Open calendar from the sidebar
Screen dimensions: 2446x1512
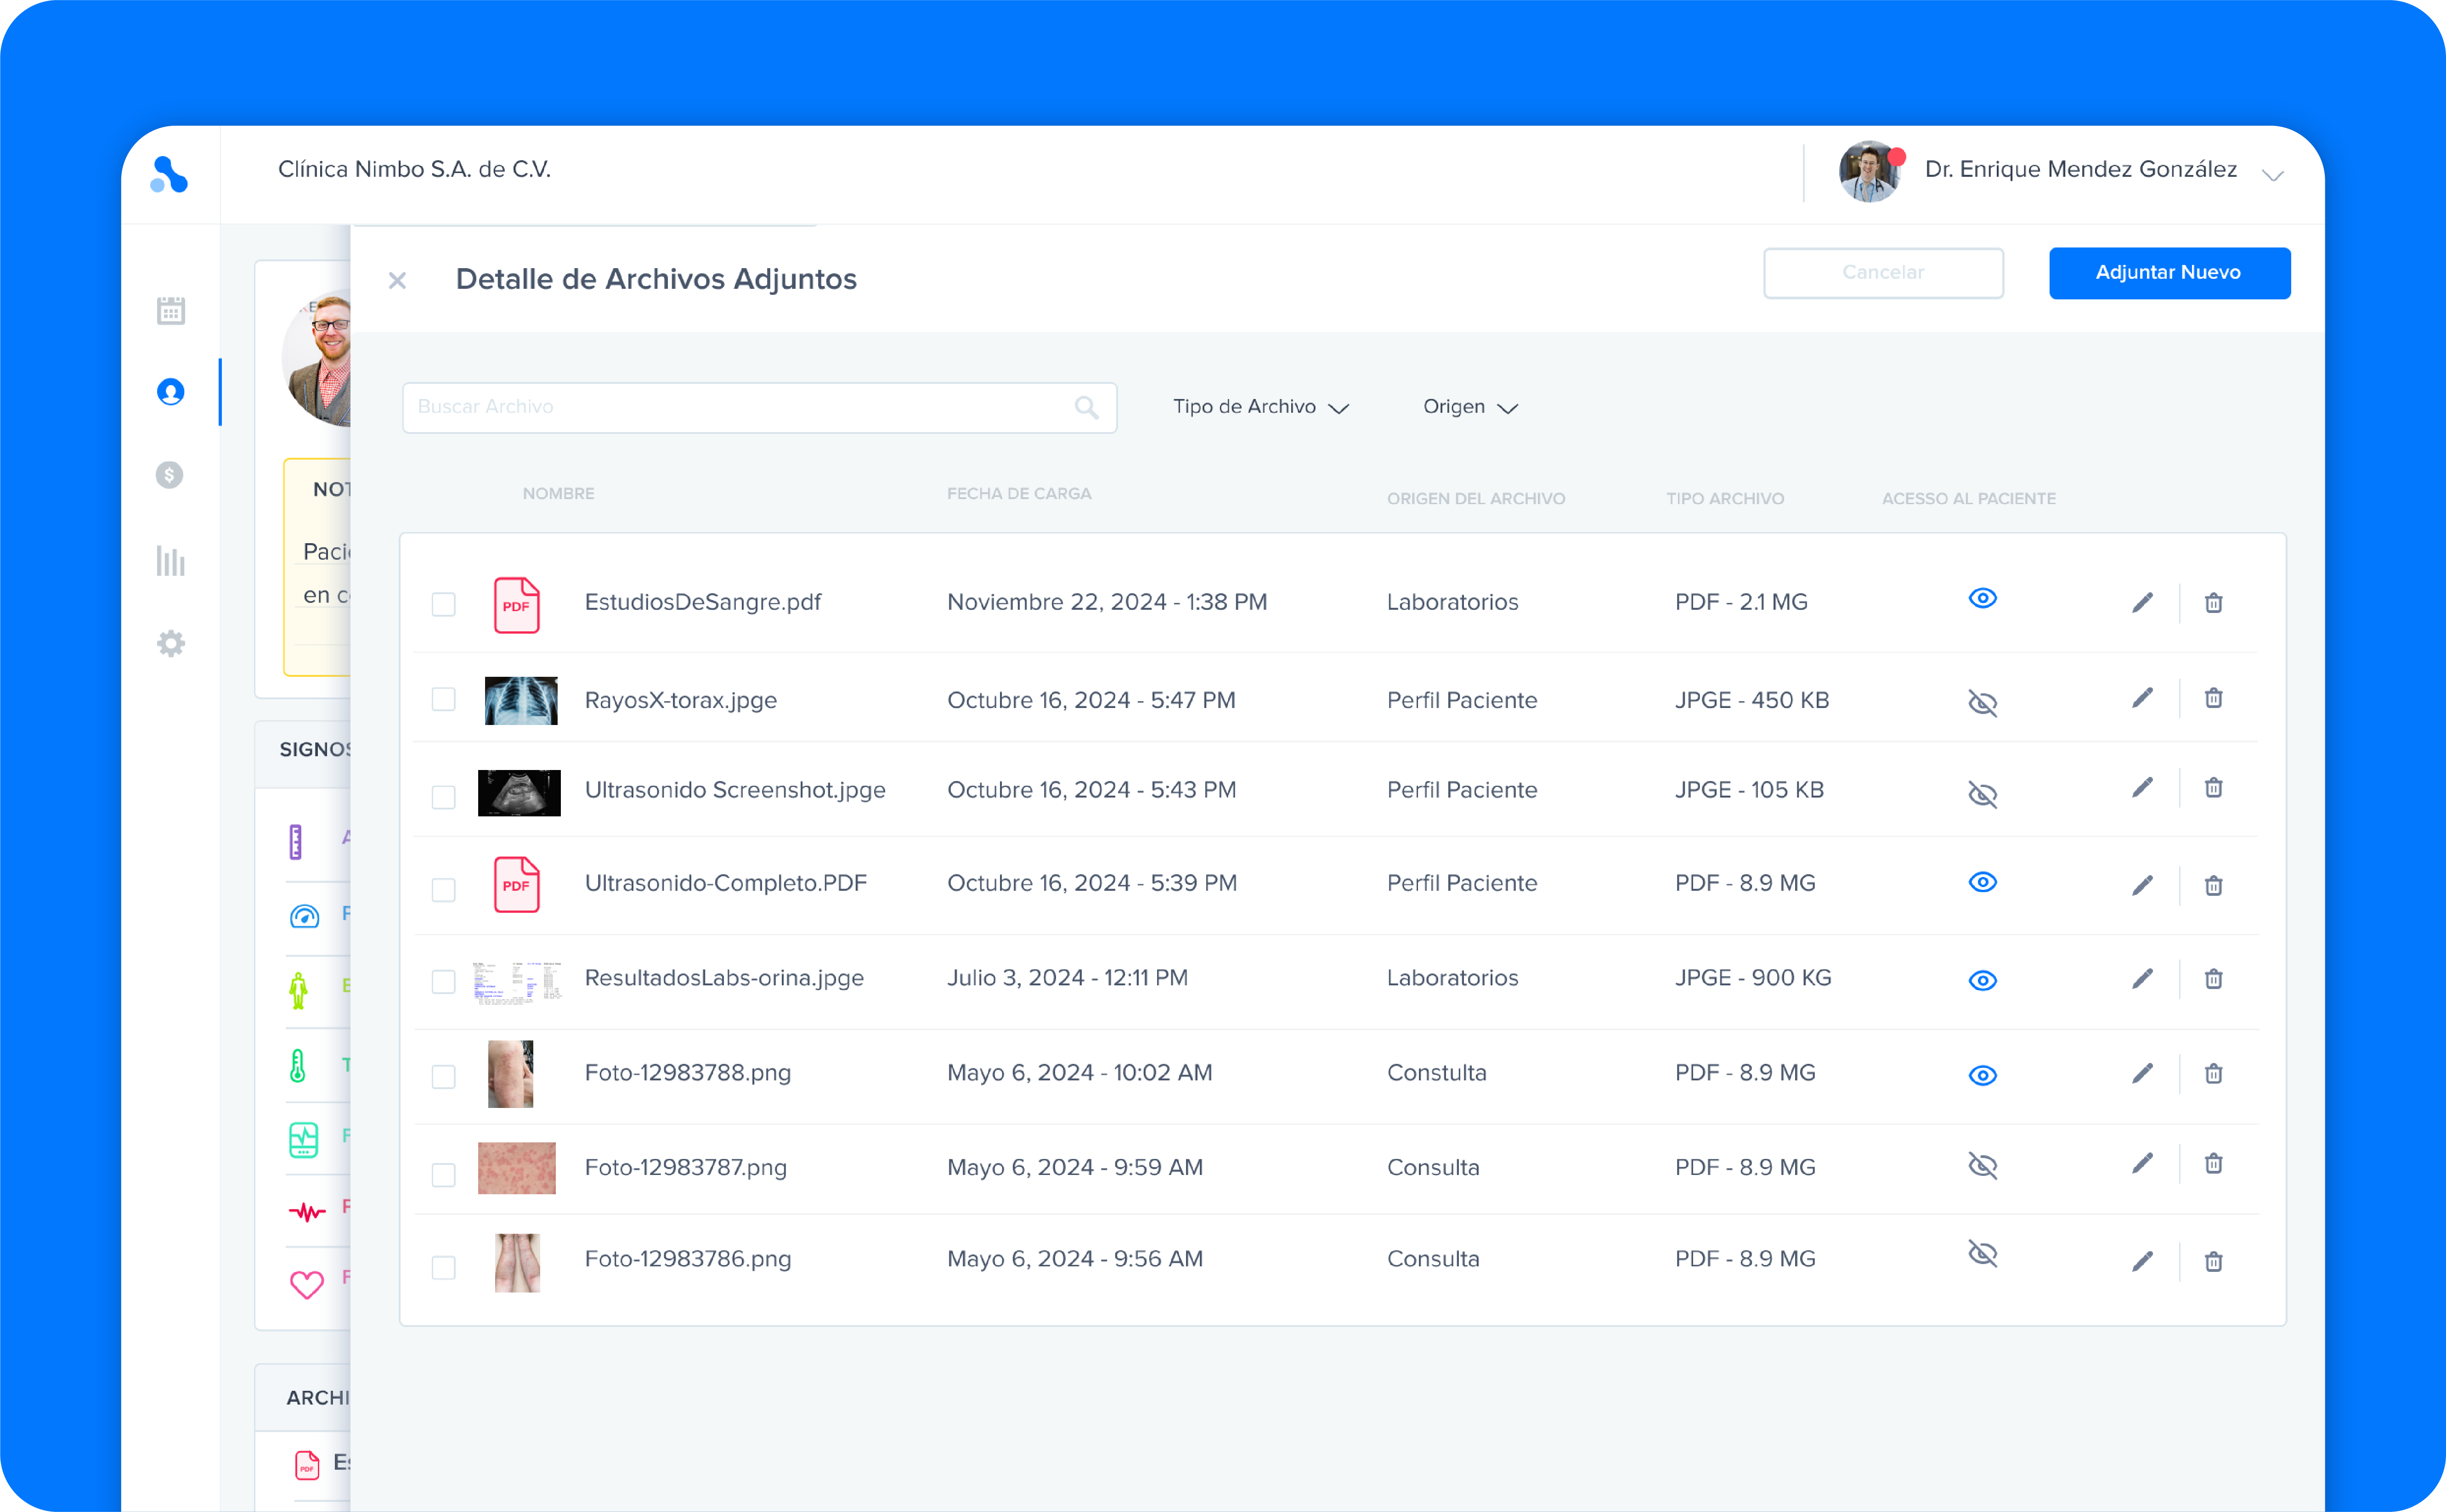171,311
